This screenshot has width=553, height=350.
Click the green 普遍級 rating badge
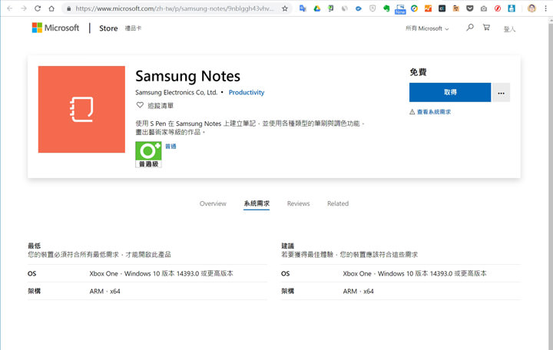click(x=148, y=154)
